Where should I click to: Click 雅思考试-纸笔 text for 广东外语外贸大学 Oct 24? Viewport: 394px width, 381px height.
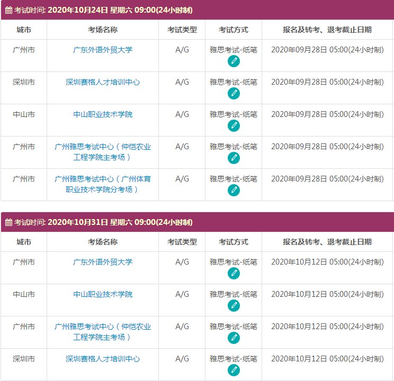click(x=234, y=50)
